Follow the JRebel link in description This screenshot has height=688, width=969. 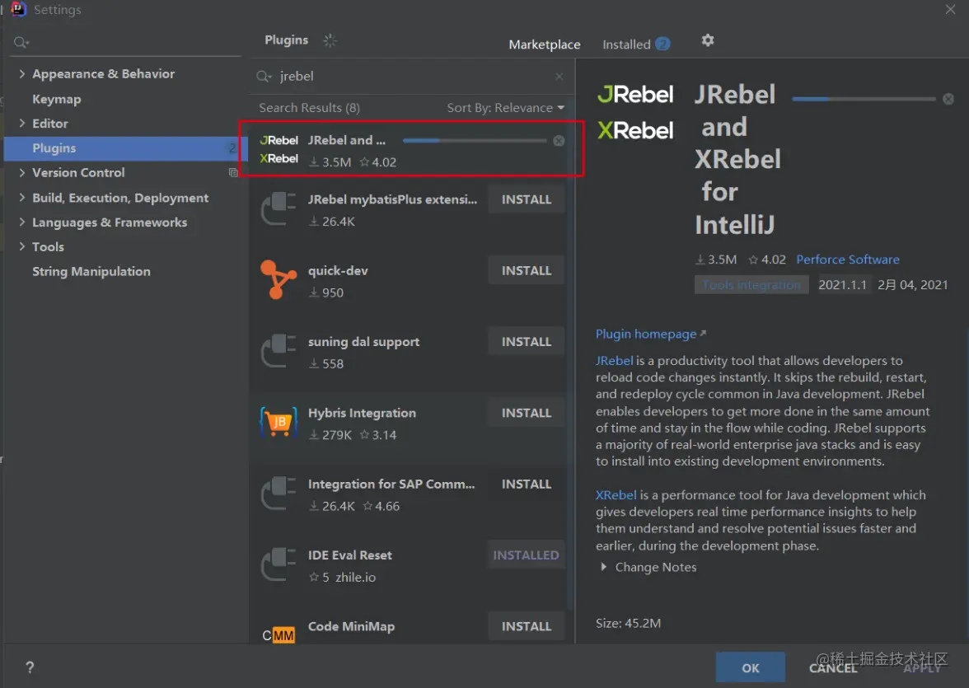coord(615,360)
